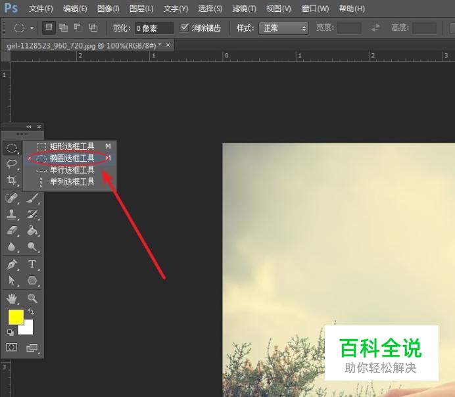The image size is (455, 397).
Task: Choose 单行选框工具 from flyout
Action: click(x=70, y=170)
